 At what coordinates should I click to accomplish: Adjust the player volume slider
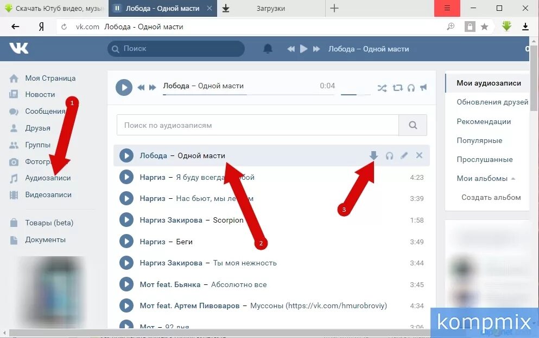point(356,94)
